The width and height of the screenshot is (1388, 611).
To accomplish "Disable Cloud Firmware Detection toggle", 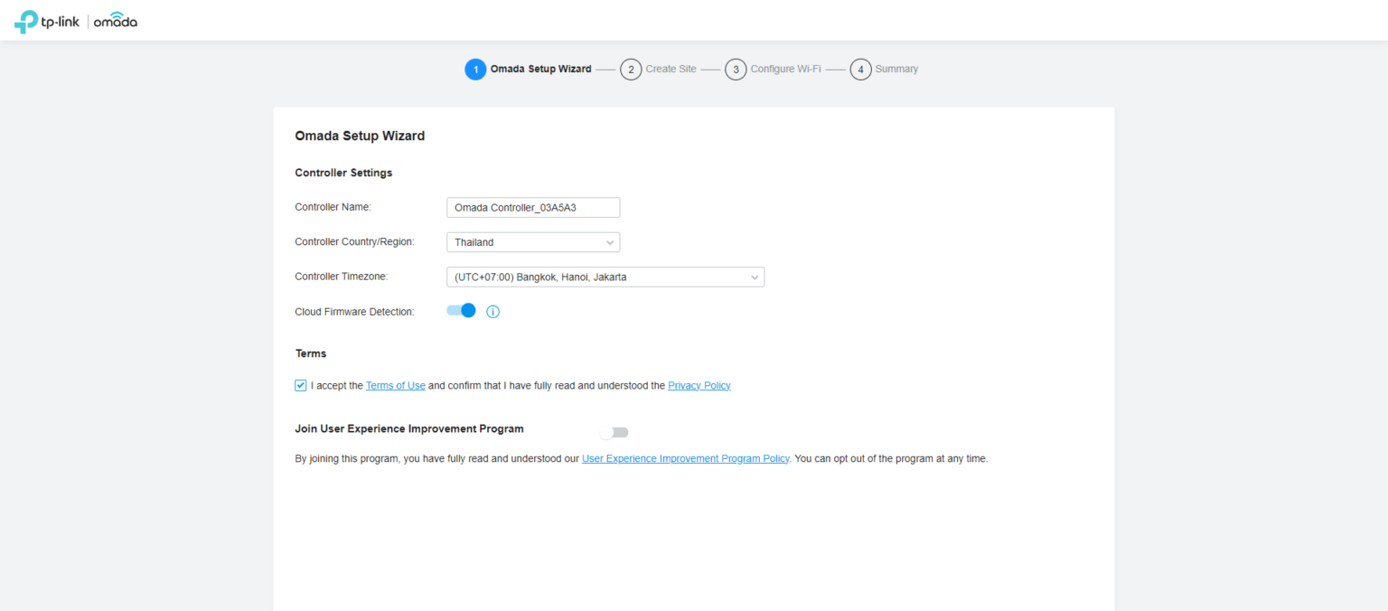I will click(x=461, y=311).
